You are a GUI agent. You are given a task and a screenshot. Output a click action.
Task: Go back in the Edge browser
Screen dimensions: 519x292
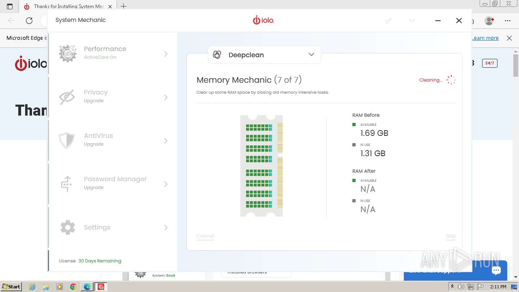click(x=11, y=20)
